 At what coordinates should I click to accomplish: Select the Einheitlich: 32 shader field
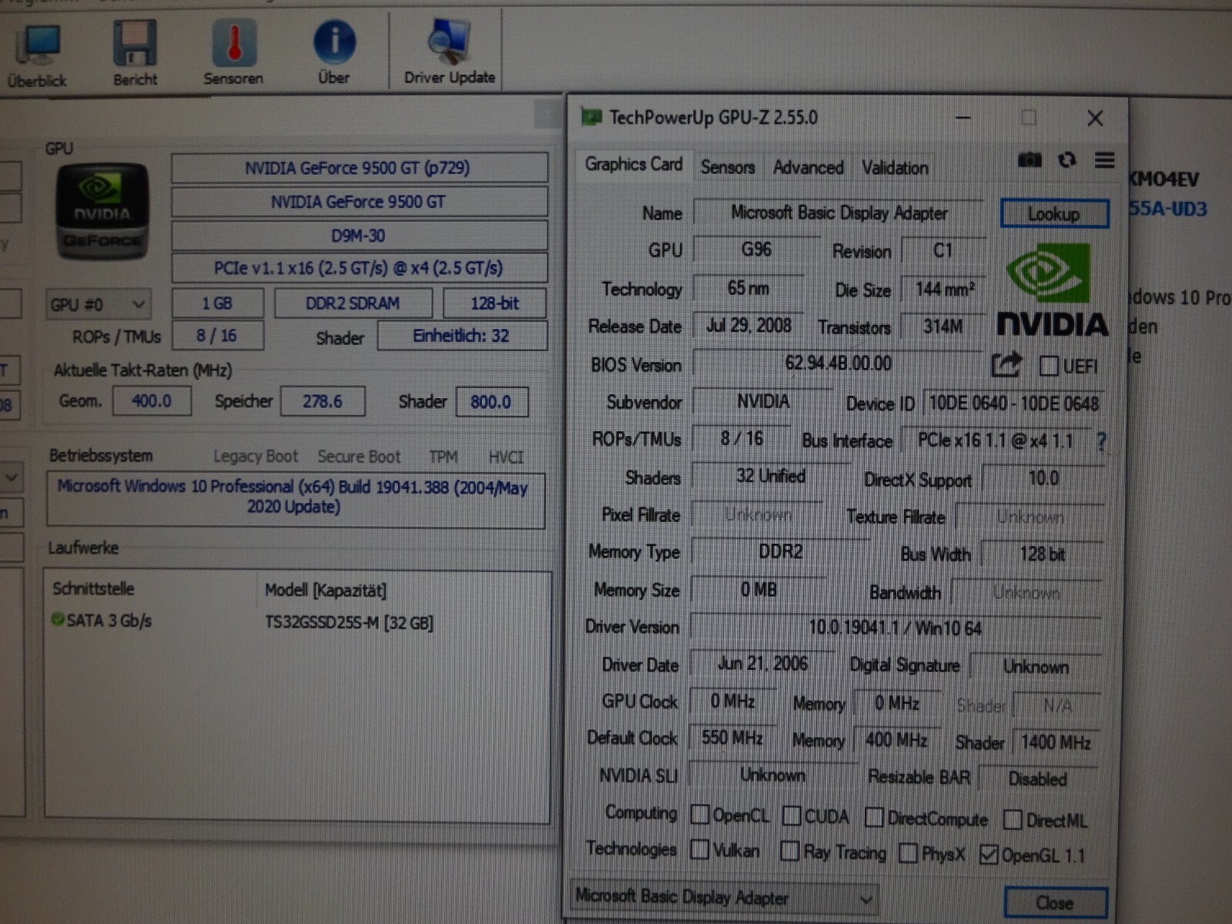point(461,336)
